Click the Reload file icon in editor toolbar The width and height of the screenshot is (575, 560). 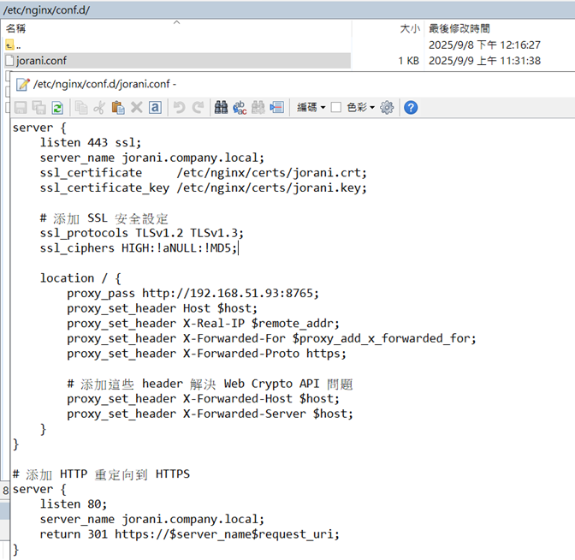tap(57, 107)
